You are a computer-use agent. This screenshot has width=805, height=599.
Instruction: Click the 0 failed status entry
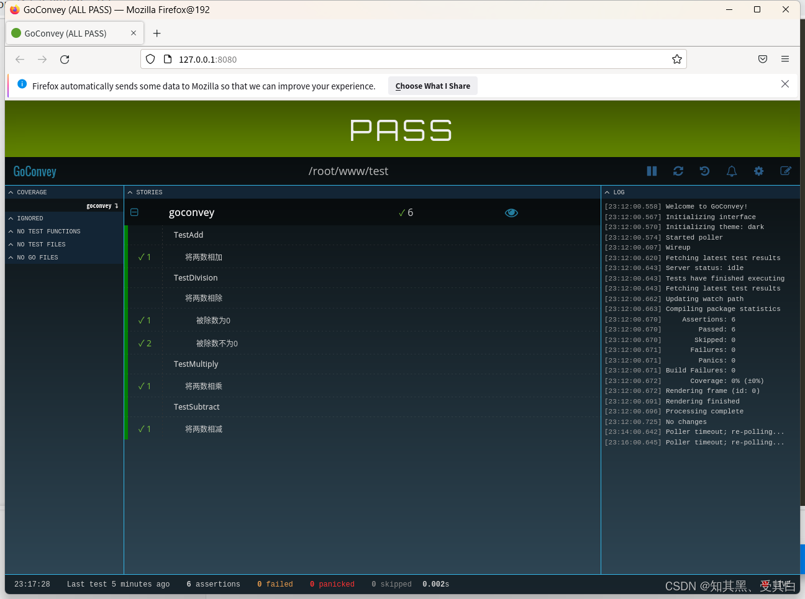point(275,584)
